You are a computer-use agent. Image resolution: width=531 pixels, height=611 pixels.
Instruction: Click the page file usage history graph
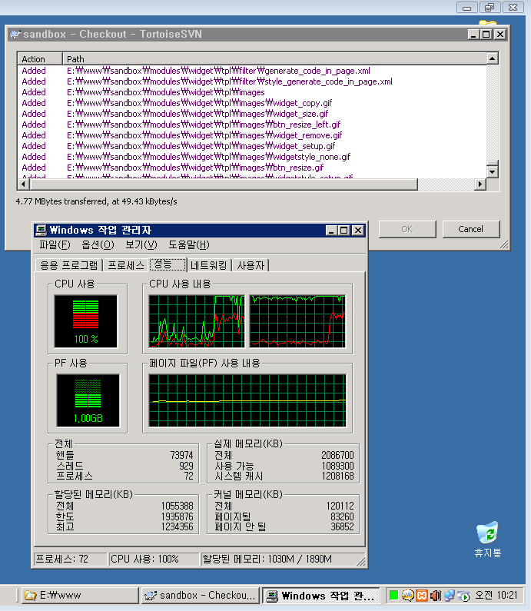247,400
